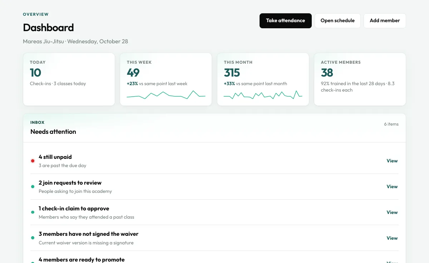This screenshot has width=429, height=263.
Task: View the 4 still unpaid item
Action: tap(392, 161)
